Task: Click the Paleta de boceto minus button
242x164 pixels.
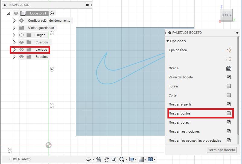Action: pyautogui.click(x=170, y=33)
